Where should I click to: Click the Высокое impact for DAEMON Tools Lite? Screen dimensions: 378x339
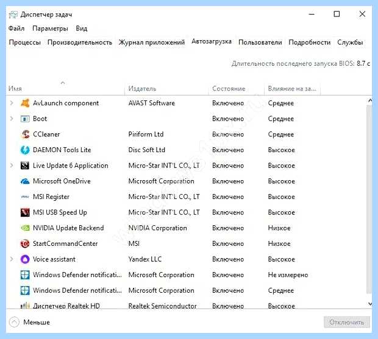coord(282,150)
